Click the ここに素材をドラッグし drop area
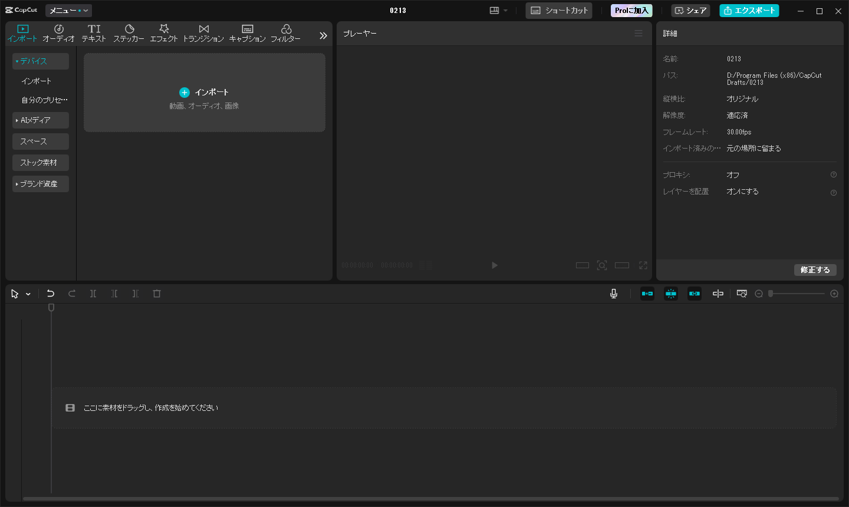Screen dimensions: 849x507 (444, 408)
